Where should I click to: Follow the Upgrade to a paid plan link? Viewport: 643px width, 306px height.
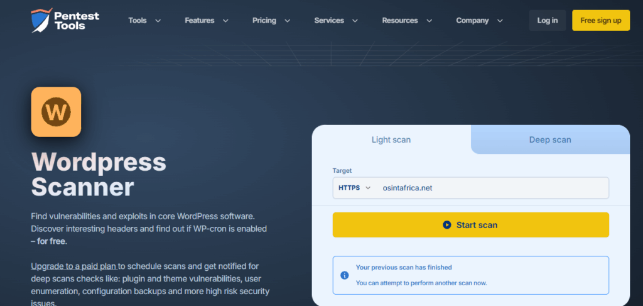73,266
